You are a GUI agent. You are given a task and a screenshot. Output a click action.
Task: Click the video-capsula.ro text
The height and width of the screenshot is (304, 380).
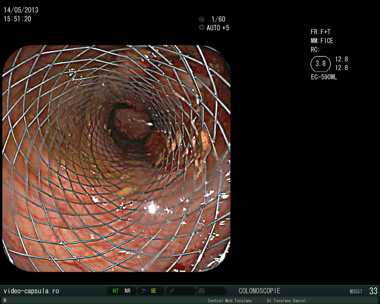point(31,291)
